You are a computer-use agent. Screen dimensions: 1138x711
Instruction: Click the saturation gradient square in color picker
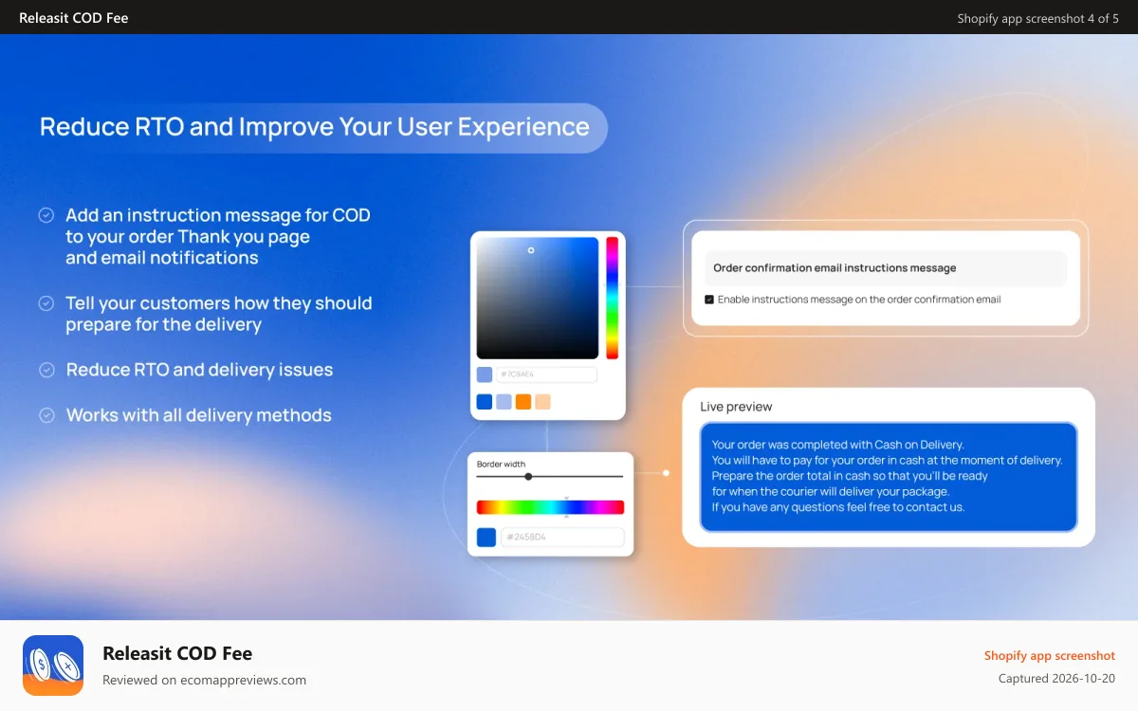pos(538,298)
